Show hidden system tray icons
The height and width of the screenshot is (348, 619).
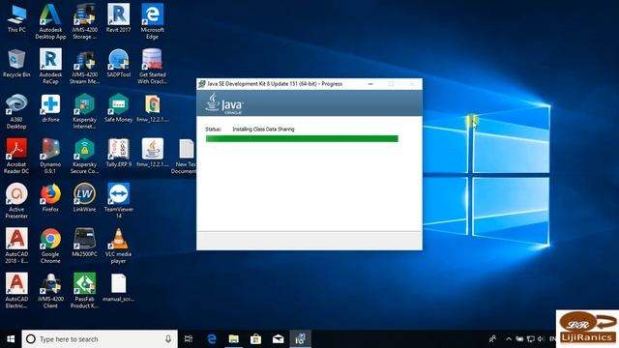point(509,339)
